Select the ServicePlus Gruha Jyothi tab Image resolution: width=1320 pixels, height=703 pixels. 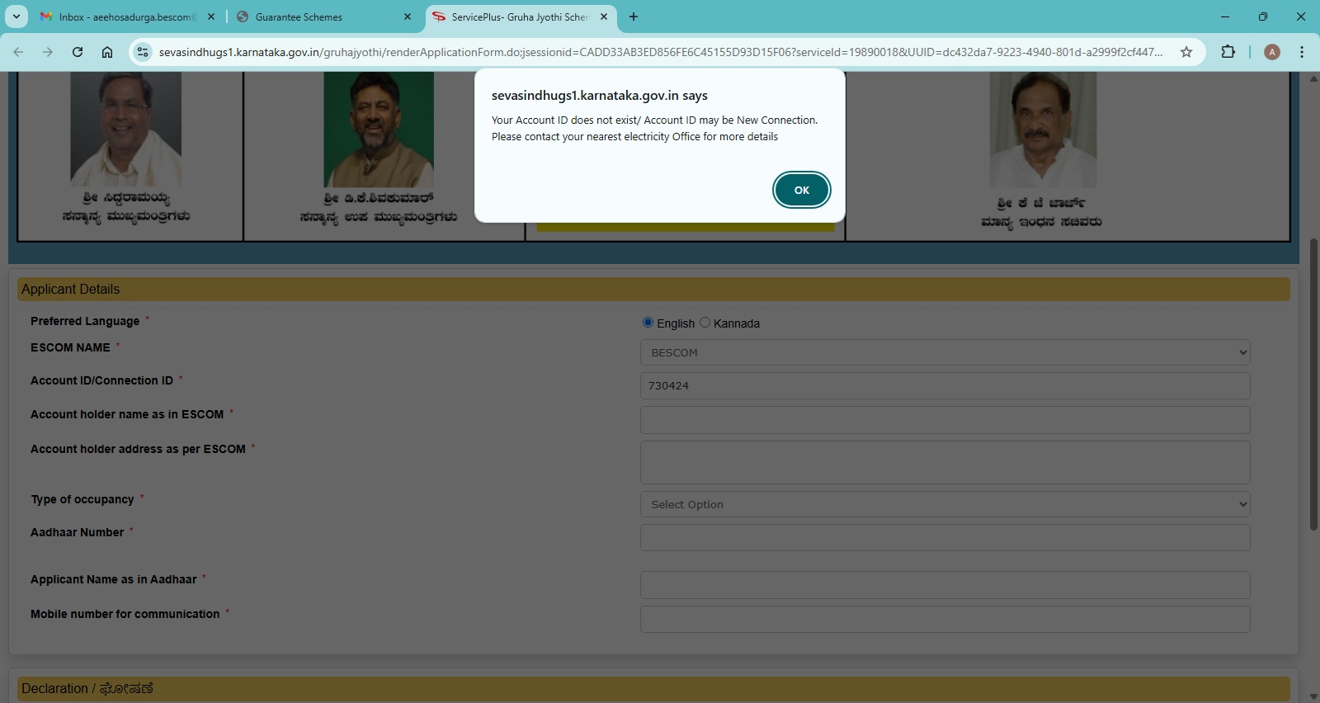tap(521, 17)
